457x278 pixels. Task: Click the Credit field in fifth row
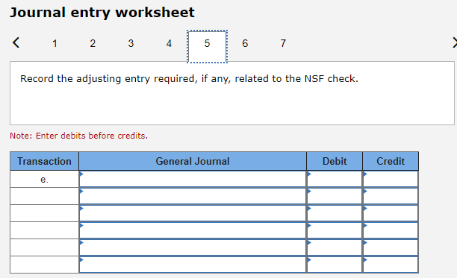[391, 247]
